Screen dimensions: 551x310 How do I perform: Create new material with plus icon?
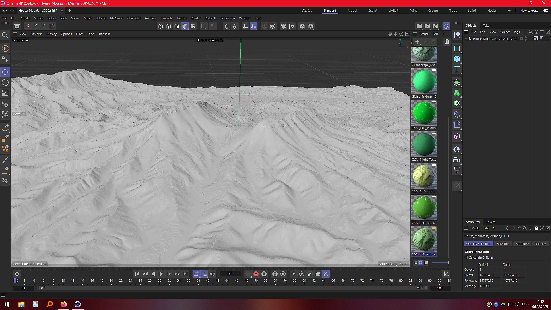(417, 42)
